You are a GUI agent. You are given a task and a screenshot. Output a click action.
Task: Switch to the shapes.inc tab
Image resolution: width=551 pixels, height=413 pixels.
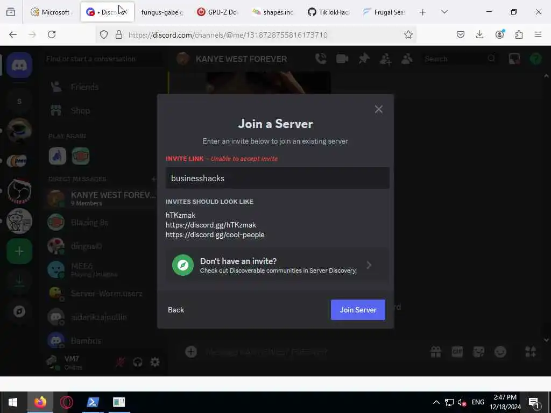click(273, 12)
